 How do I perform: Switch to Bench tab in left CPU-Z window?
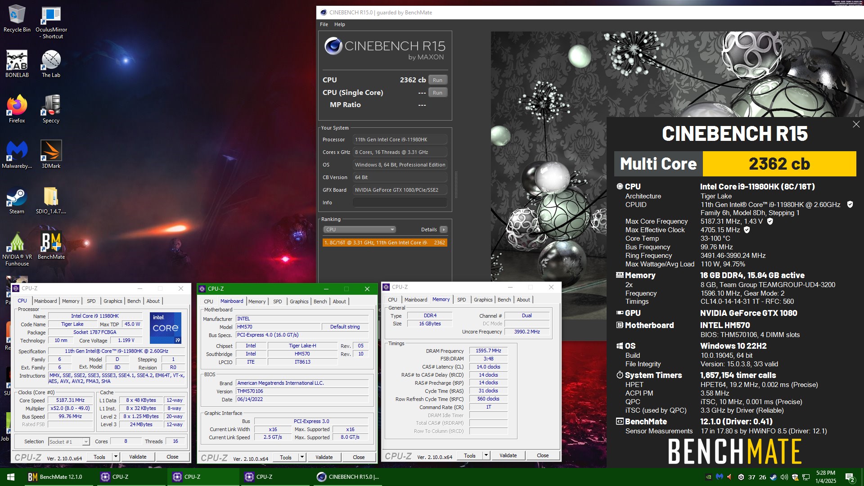pyautogui.click(x=134, y=301)
